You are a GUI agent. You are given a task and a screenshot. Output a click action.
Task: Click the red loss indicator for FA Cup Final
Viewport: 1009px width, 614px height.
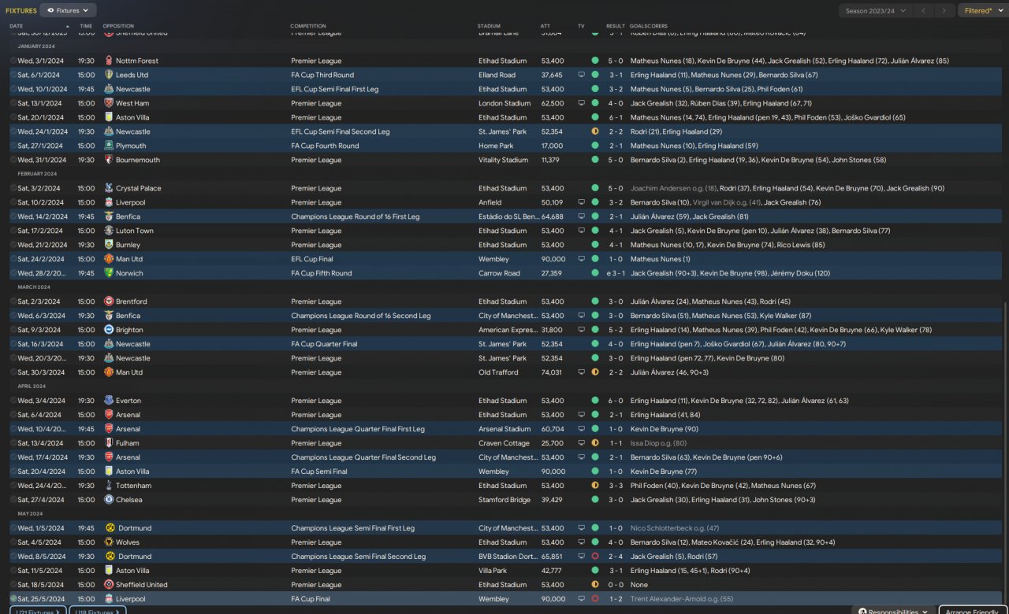[595, 599]
